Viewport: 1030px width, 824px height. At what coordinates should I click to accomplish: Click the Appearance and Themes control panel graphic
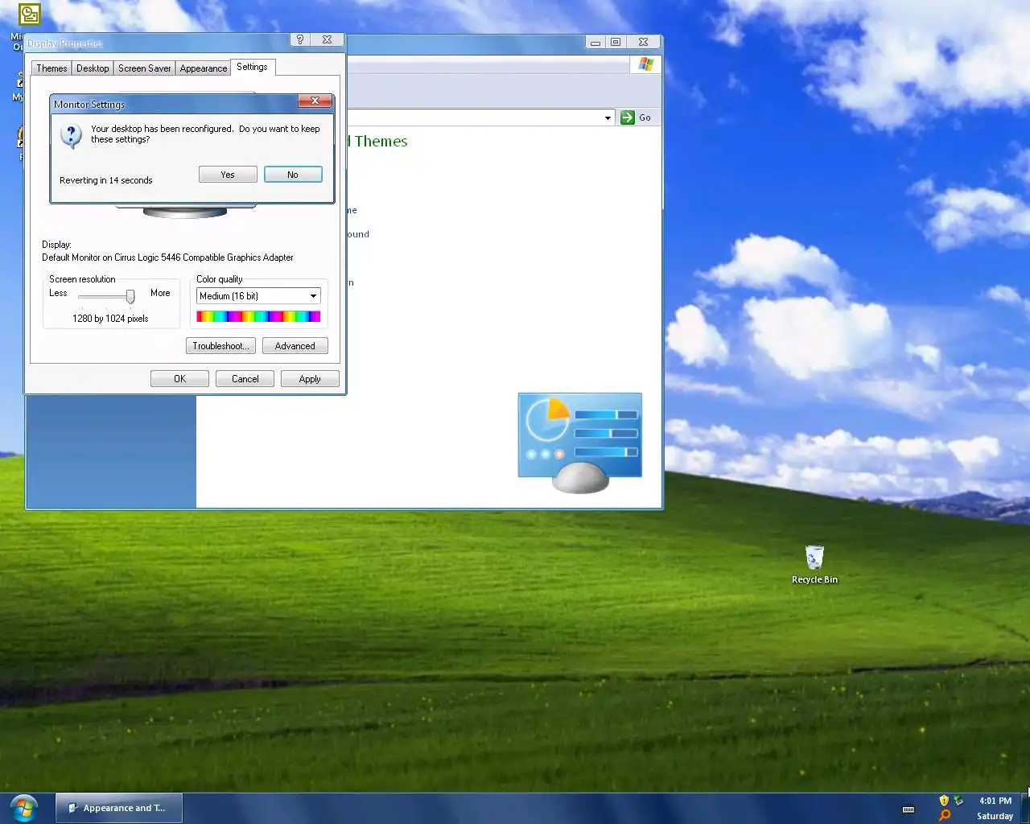pos(580,443)
